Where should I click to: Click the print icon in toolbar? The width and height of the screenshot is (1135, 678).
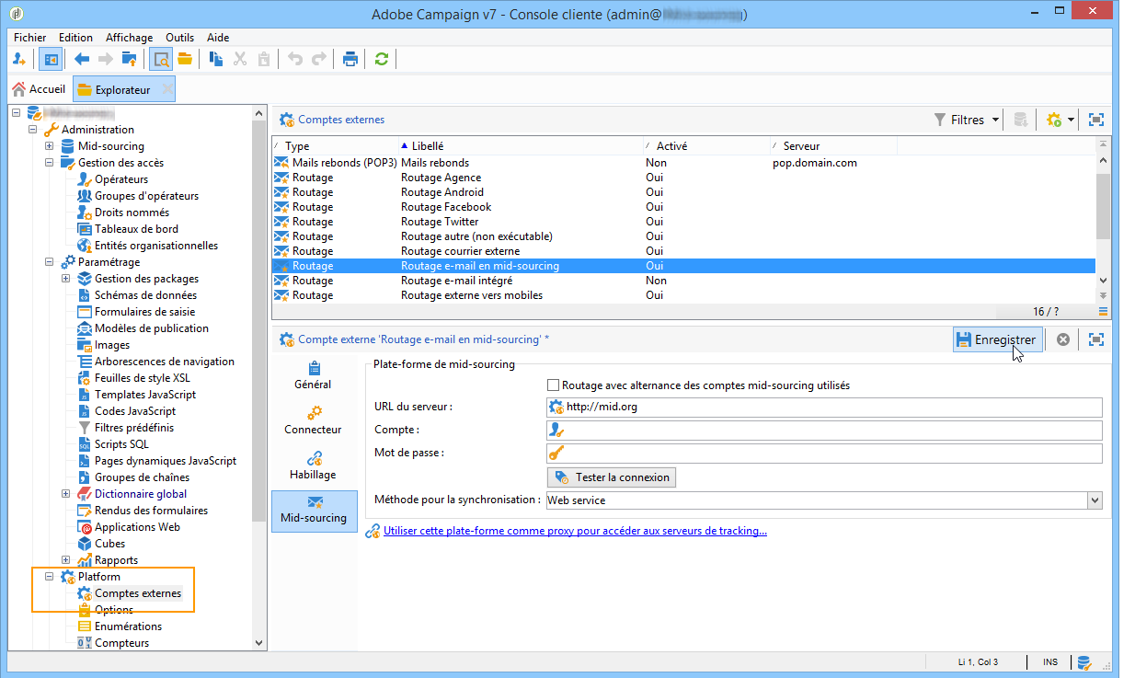[350, 59]
